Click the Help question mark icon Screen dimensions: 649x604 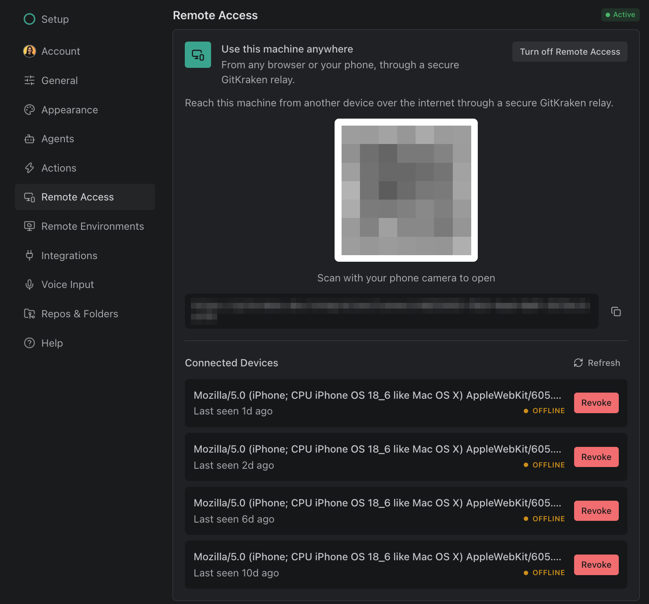pos(29,343)
